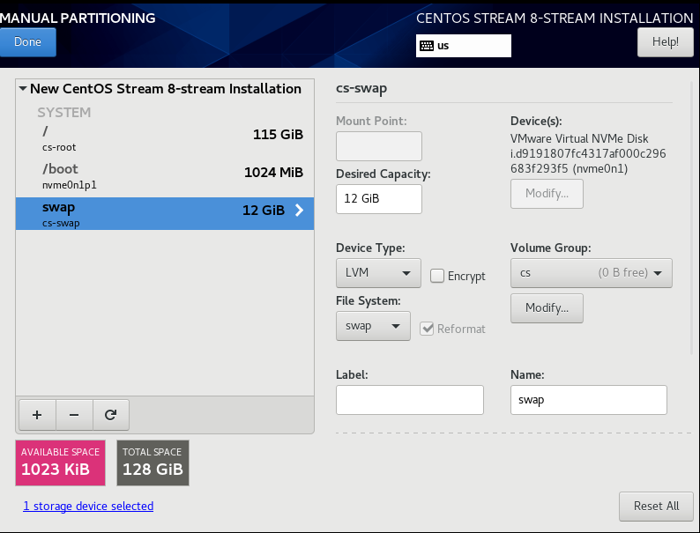Click the AVAILABLE SPACE 1023 KiB box
Viewport: 700px width, 533px height.
(x=60, y=463)
